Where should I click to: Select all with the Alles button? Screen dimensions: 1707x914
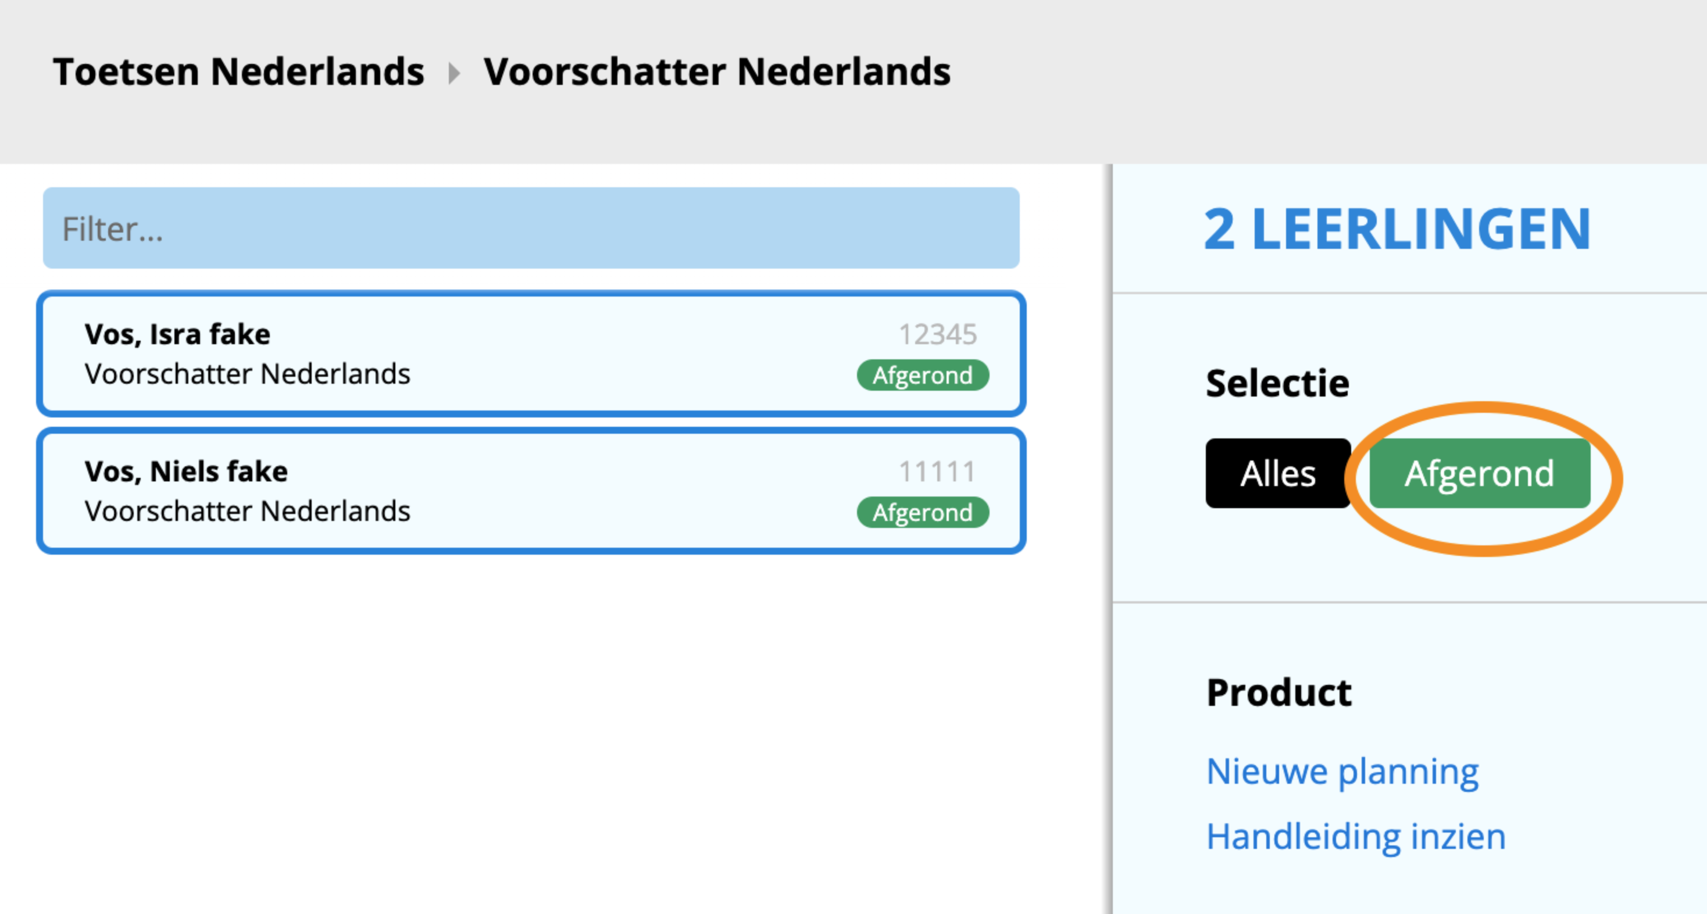1277,473
